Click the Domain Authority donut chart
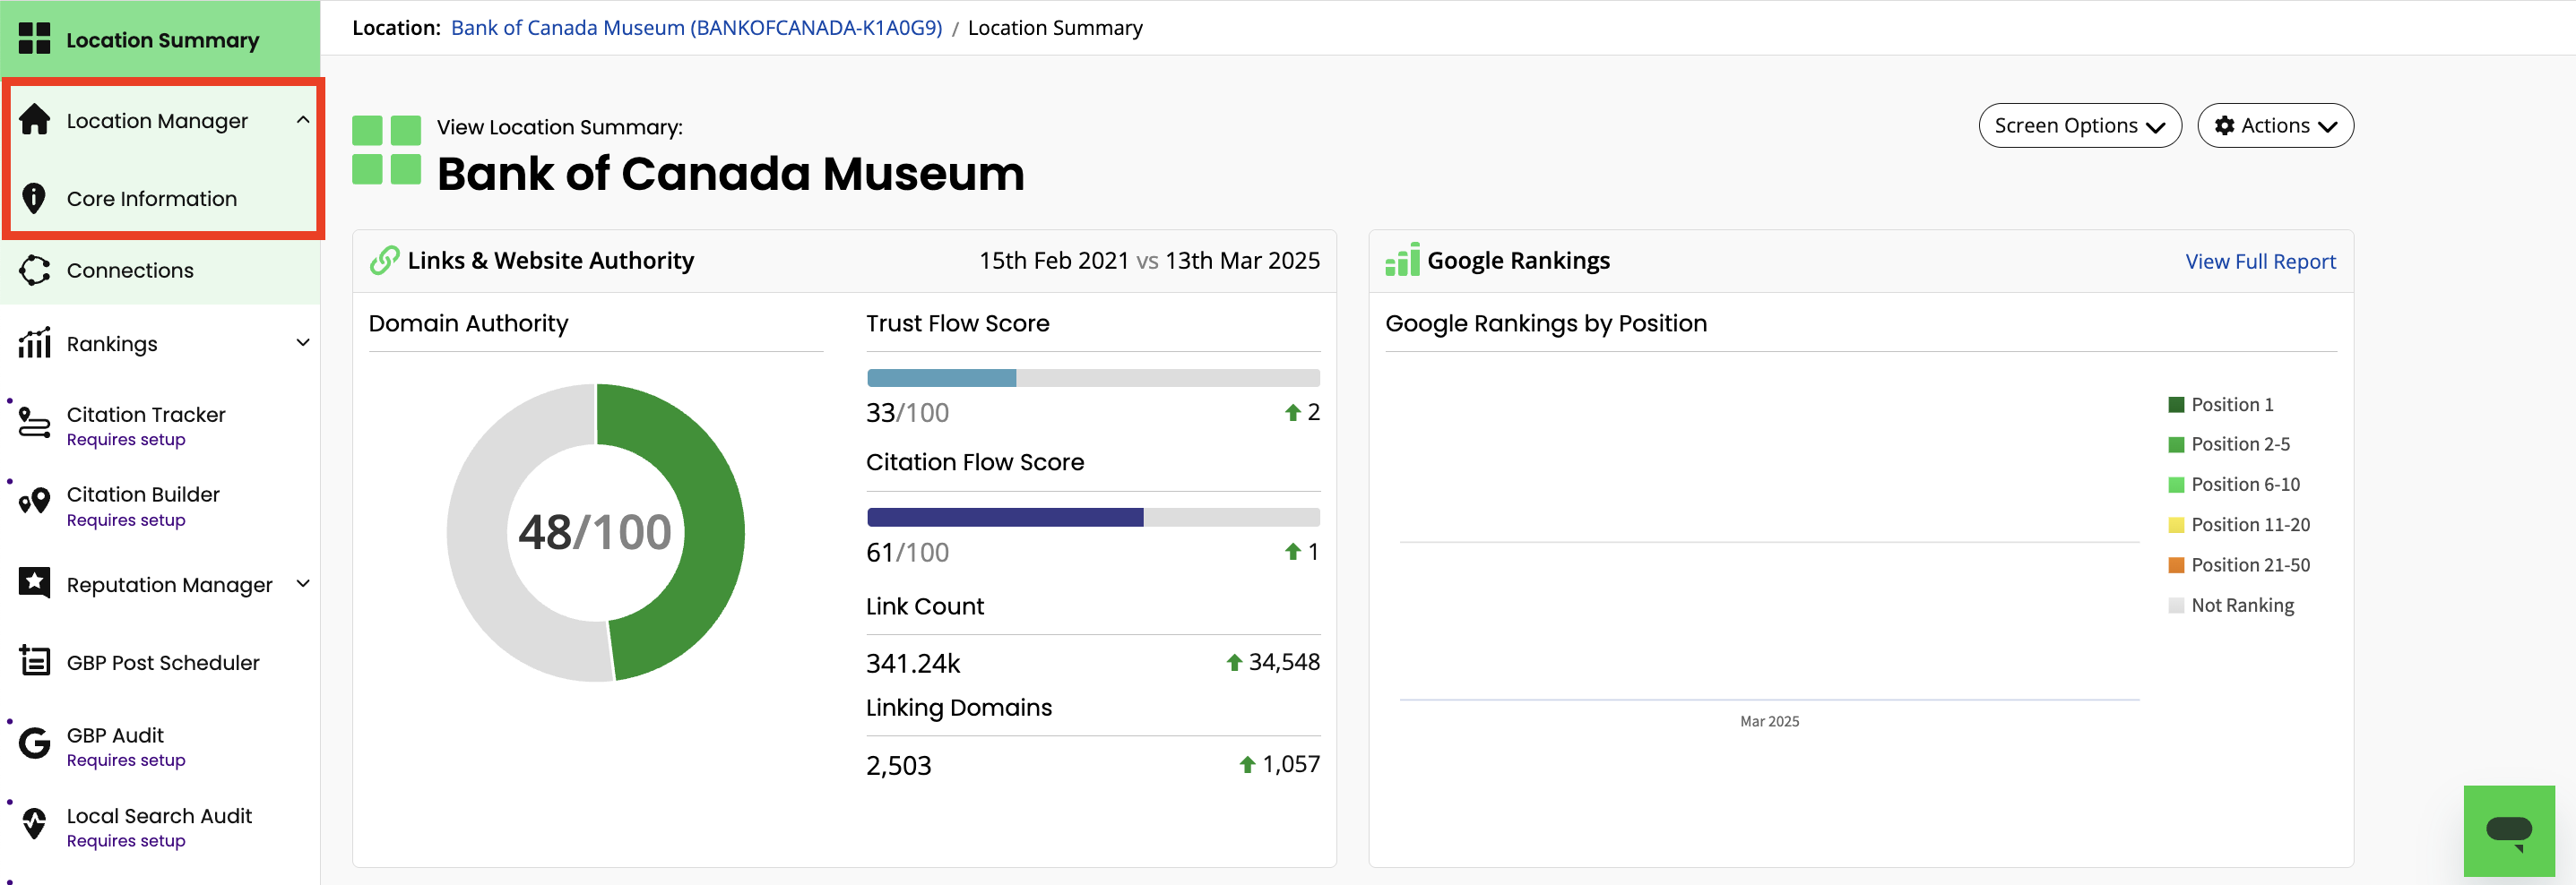The image size is (2576, 885). click(596, 532)
